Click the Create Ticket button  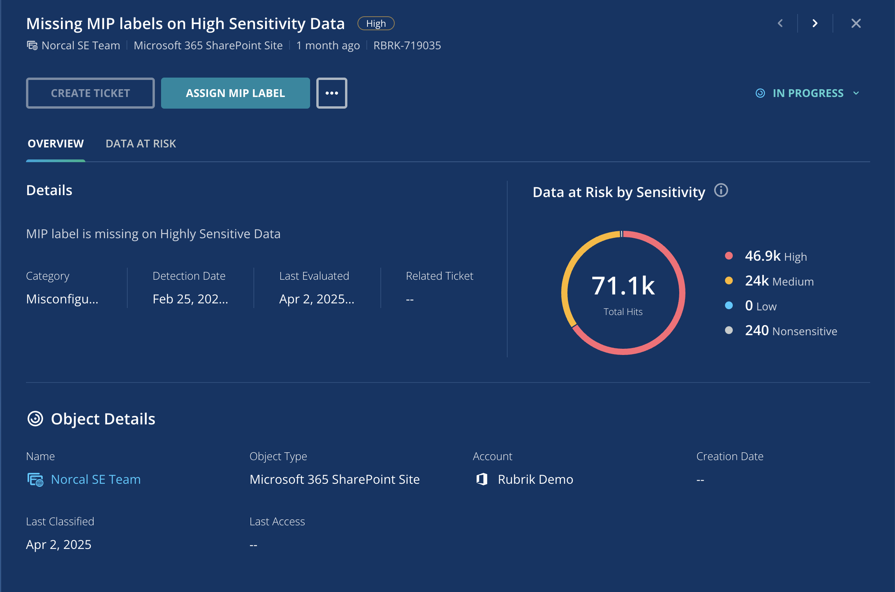coord(90,93)
